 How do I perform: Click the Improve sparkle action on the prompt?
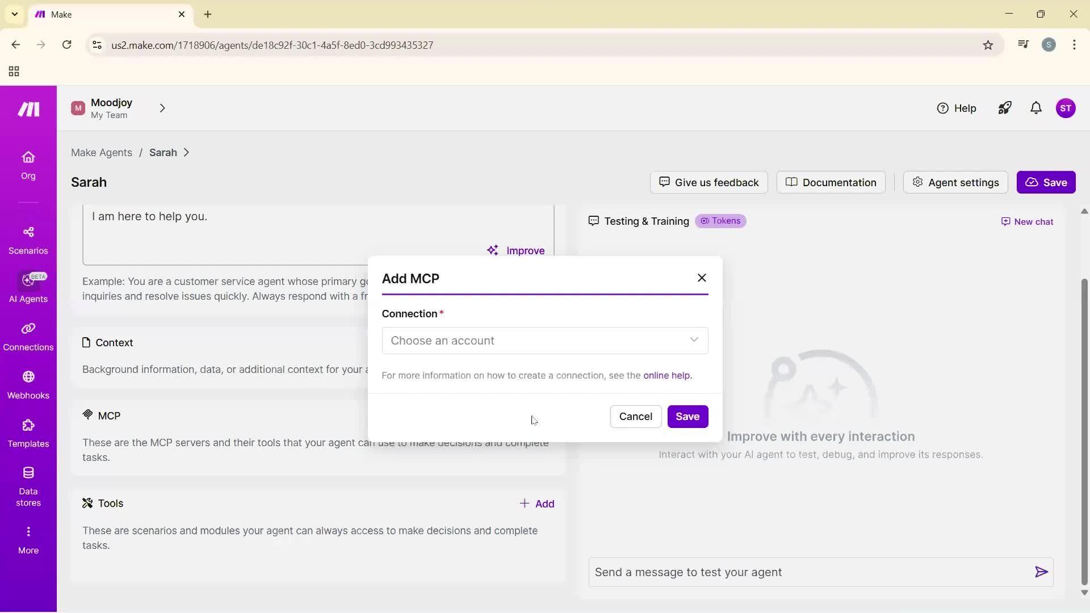[x=515, y=250]
